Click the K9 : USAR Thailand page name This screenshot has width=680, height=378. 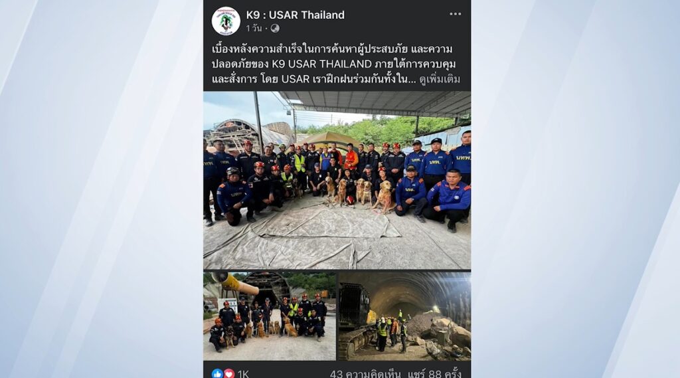(x=296, y=15)
